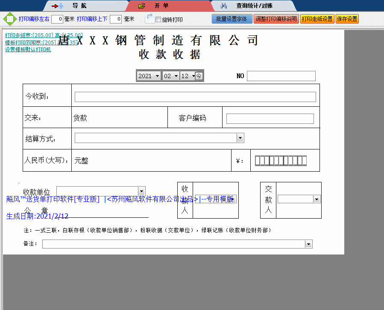The image size is (384, 310).
Task: Open the 收款单位 dropdown
Action: pos(141,191)
